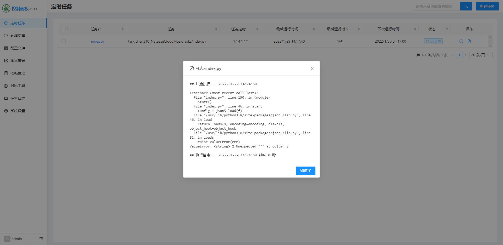This screenshot has height=245, width=503.
Task: Open the 配置文件 panel in sidebar
Action: tap(18, 48)
